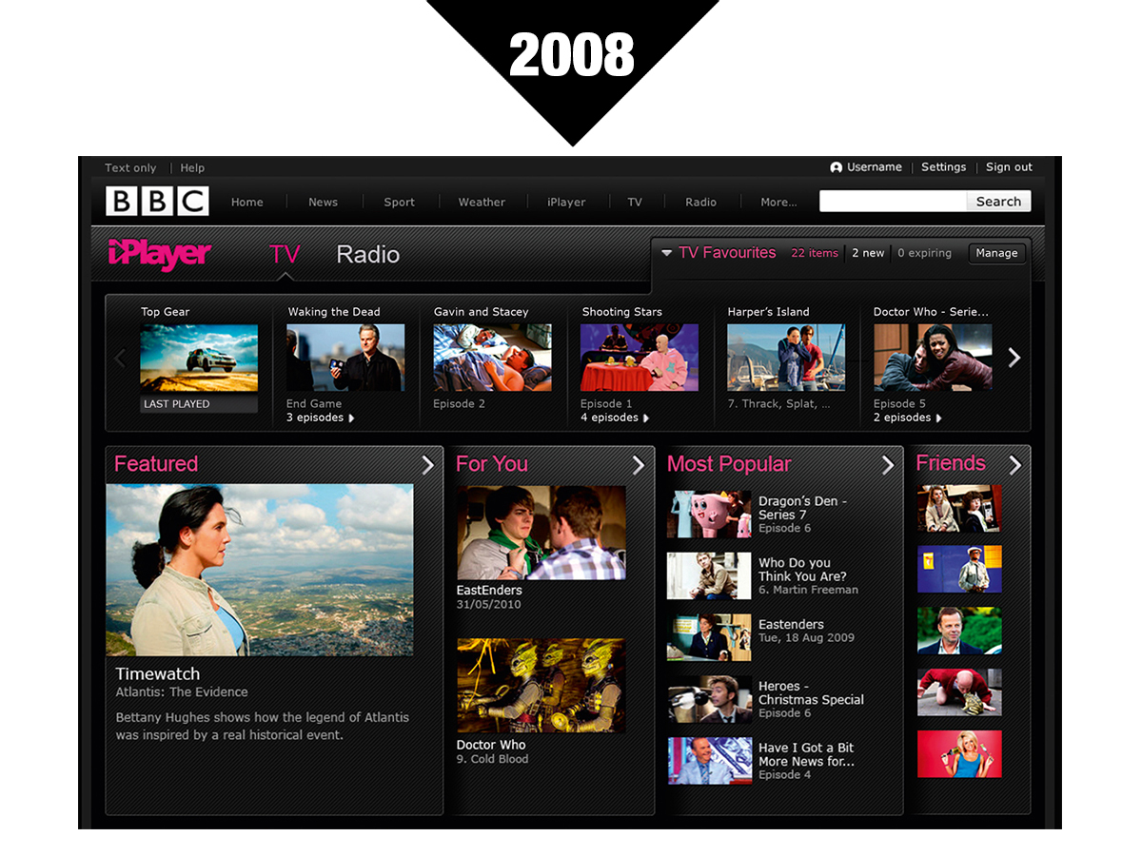The image size is (1142, 856).
Task: Click the user avatar icon beside Username
Action: 837,167
